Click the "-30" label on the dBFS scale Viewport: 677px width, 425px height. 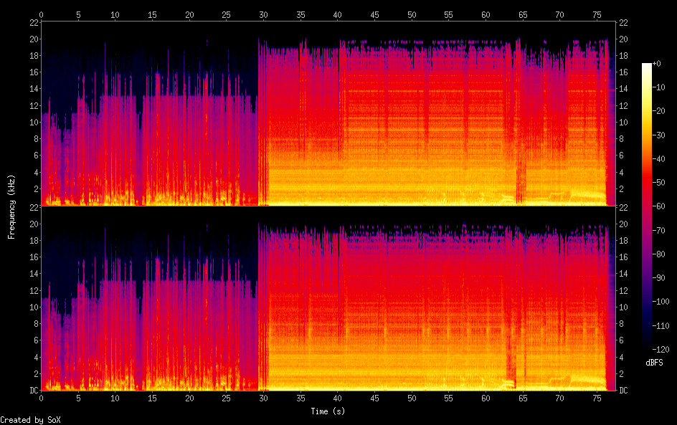[658, 135]
